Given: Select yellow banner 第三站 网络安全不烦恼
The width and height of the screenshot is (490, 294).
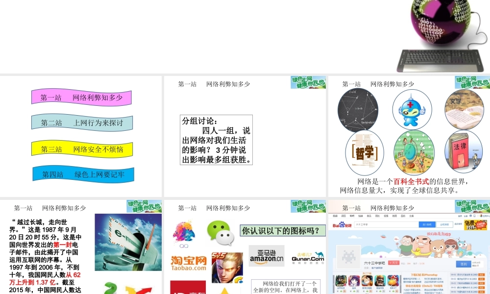Looking at the screenshot, I should pos(82,149).
